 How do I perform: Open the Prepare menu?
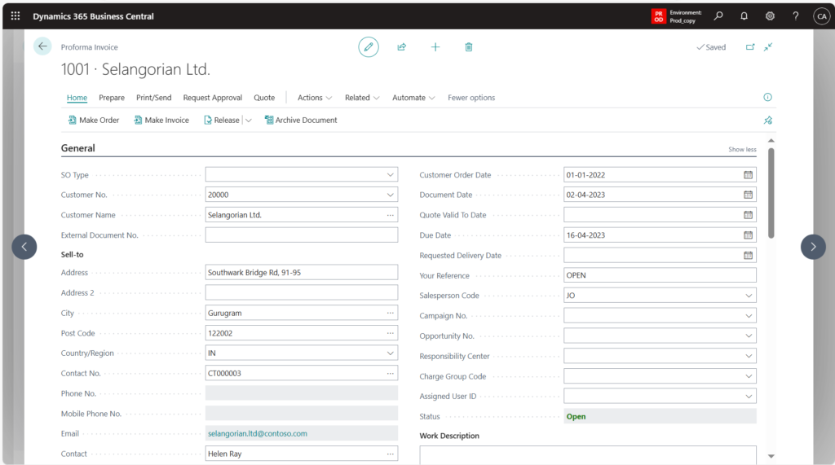(x=111, y=98)
